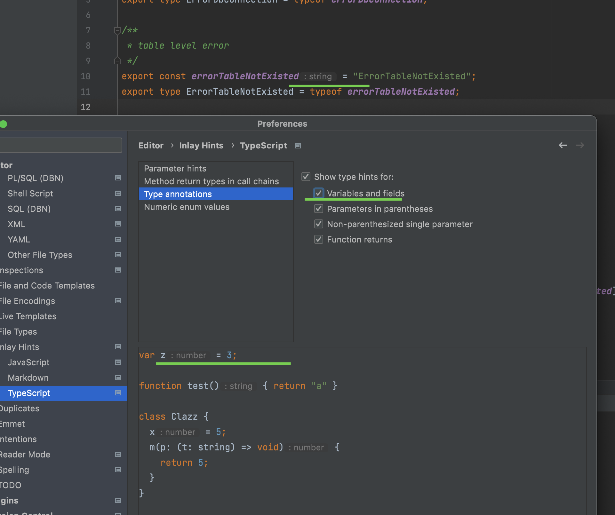This screenshot has width=615, height=515.
Task: Click the project-level icon next to PL/SQL (DBN)
Action: click(118, 178)
